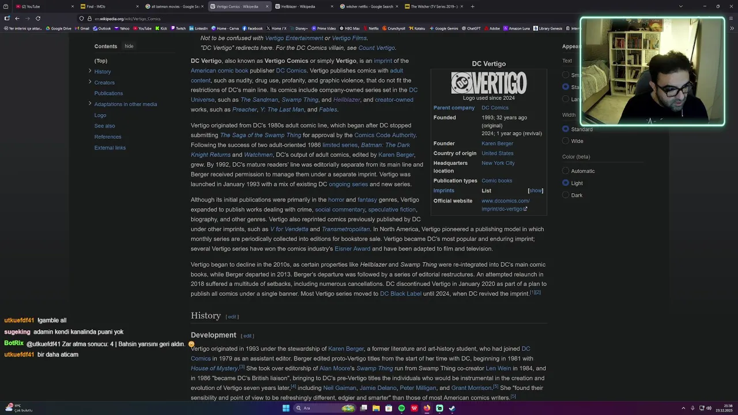Open Steam from the taskbar
Viewport: 738px width, 415px height.
(x=452, y=408)
